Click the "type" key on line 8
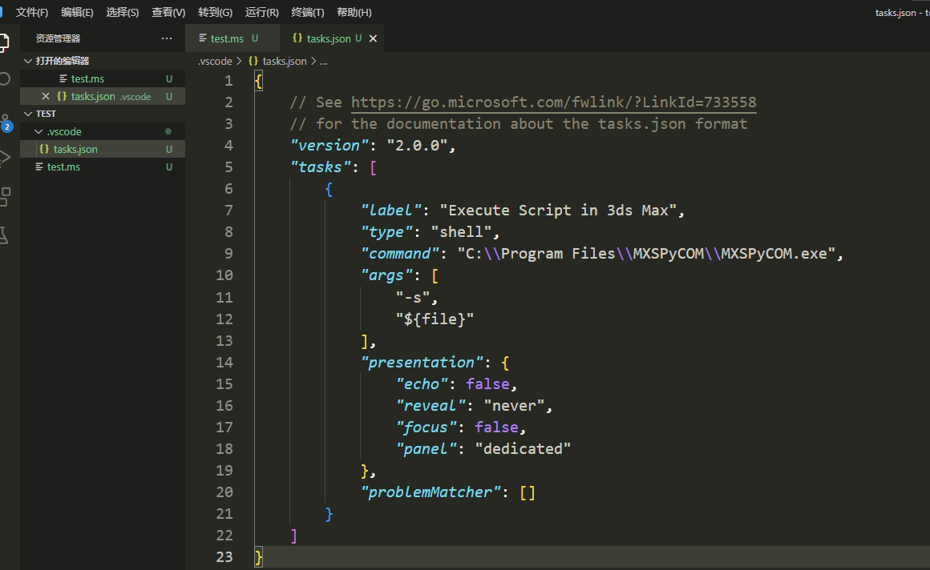This screenshot has height=570, width=930. pos(387,232)
